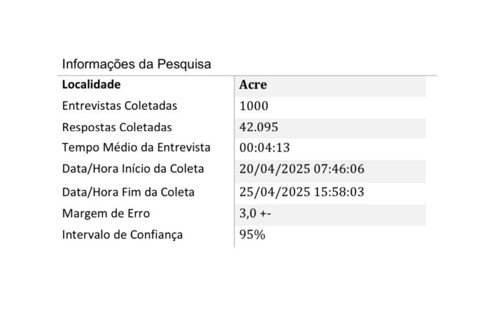Click the 'Informações da Pesquisa' heading
The height and width of the screenshot is (328, 488).
(136, 64)
